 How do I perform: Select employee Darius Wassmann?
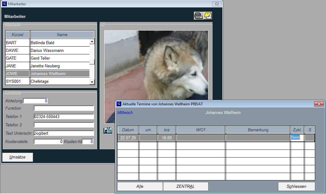(x=60, y=50)
